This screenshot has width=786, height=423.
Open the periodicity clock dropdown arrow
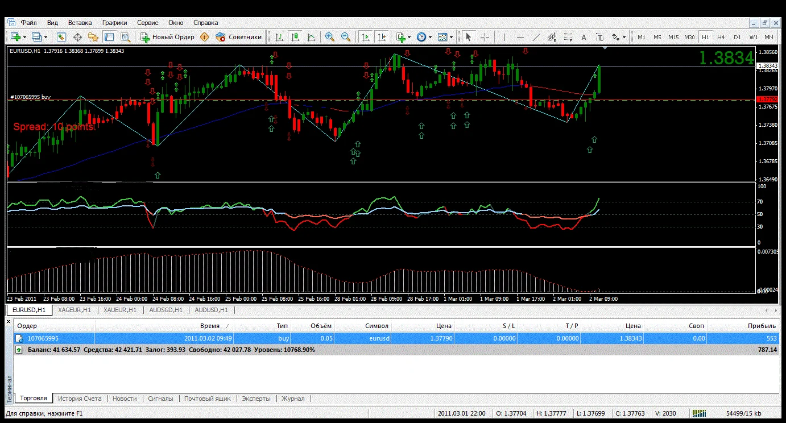pos(430,38)
